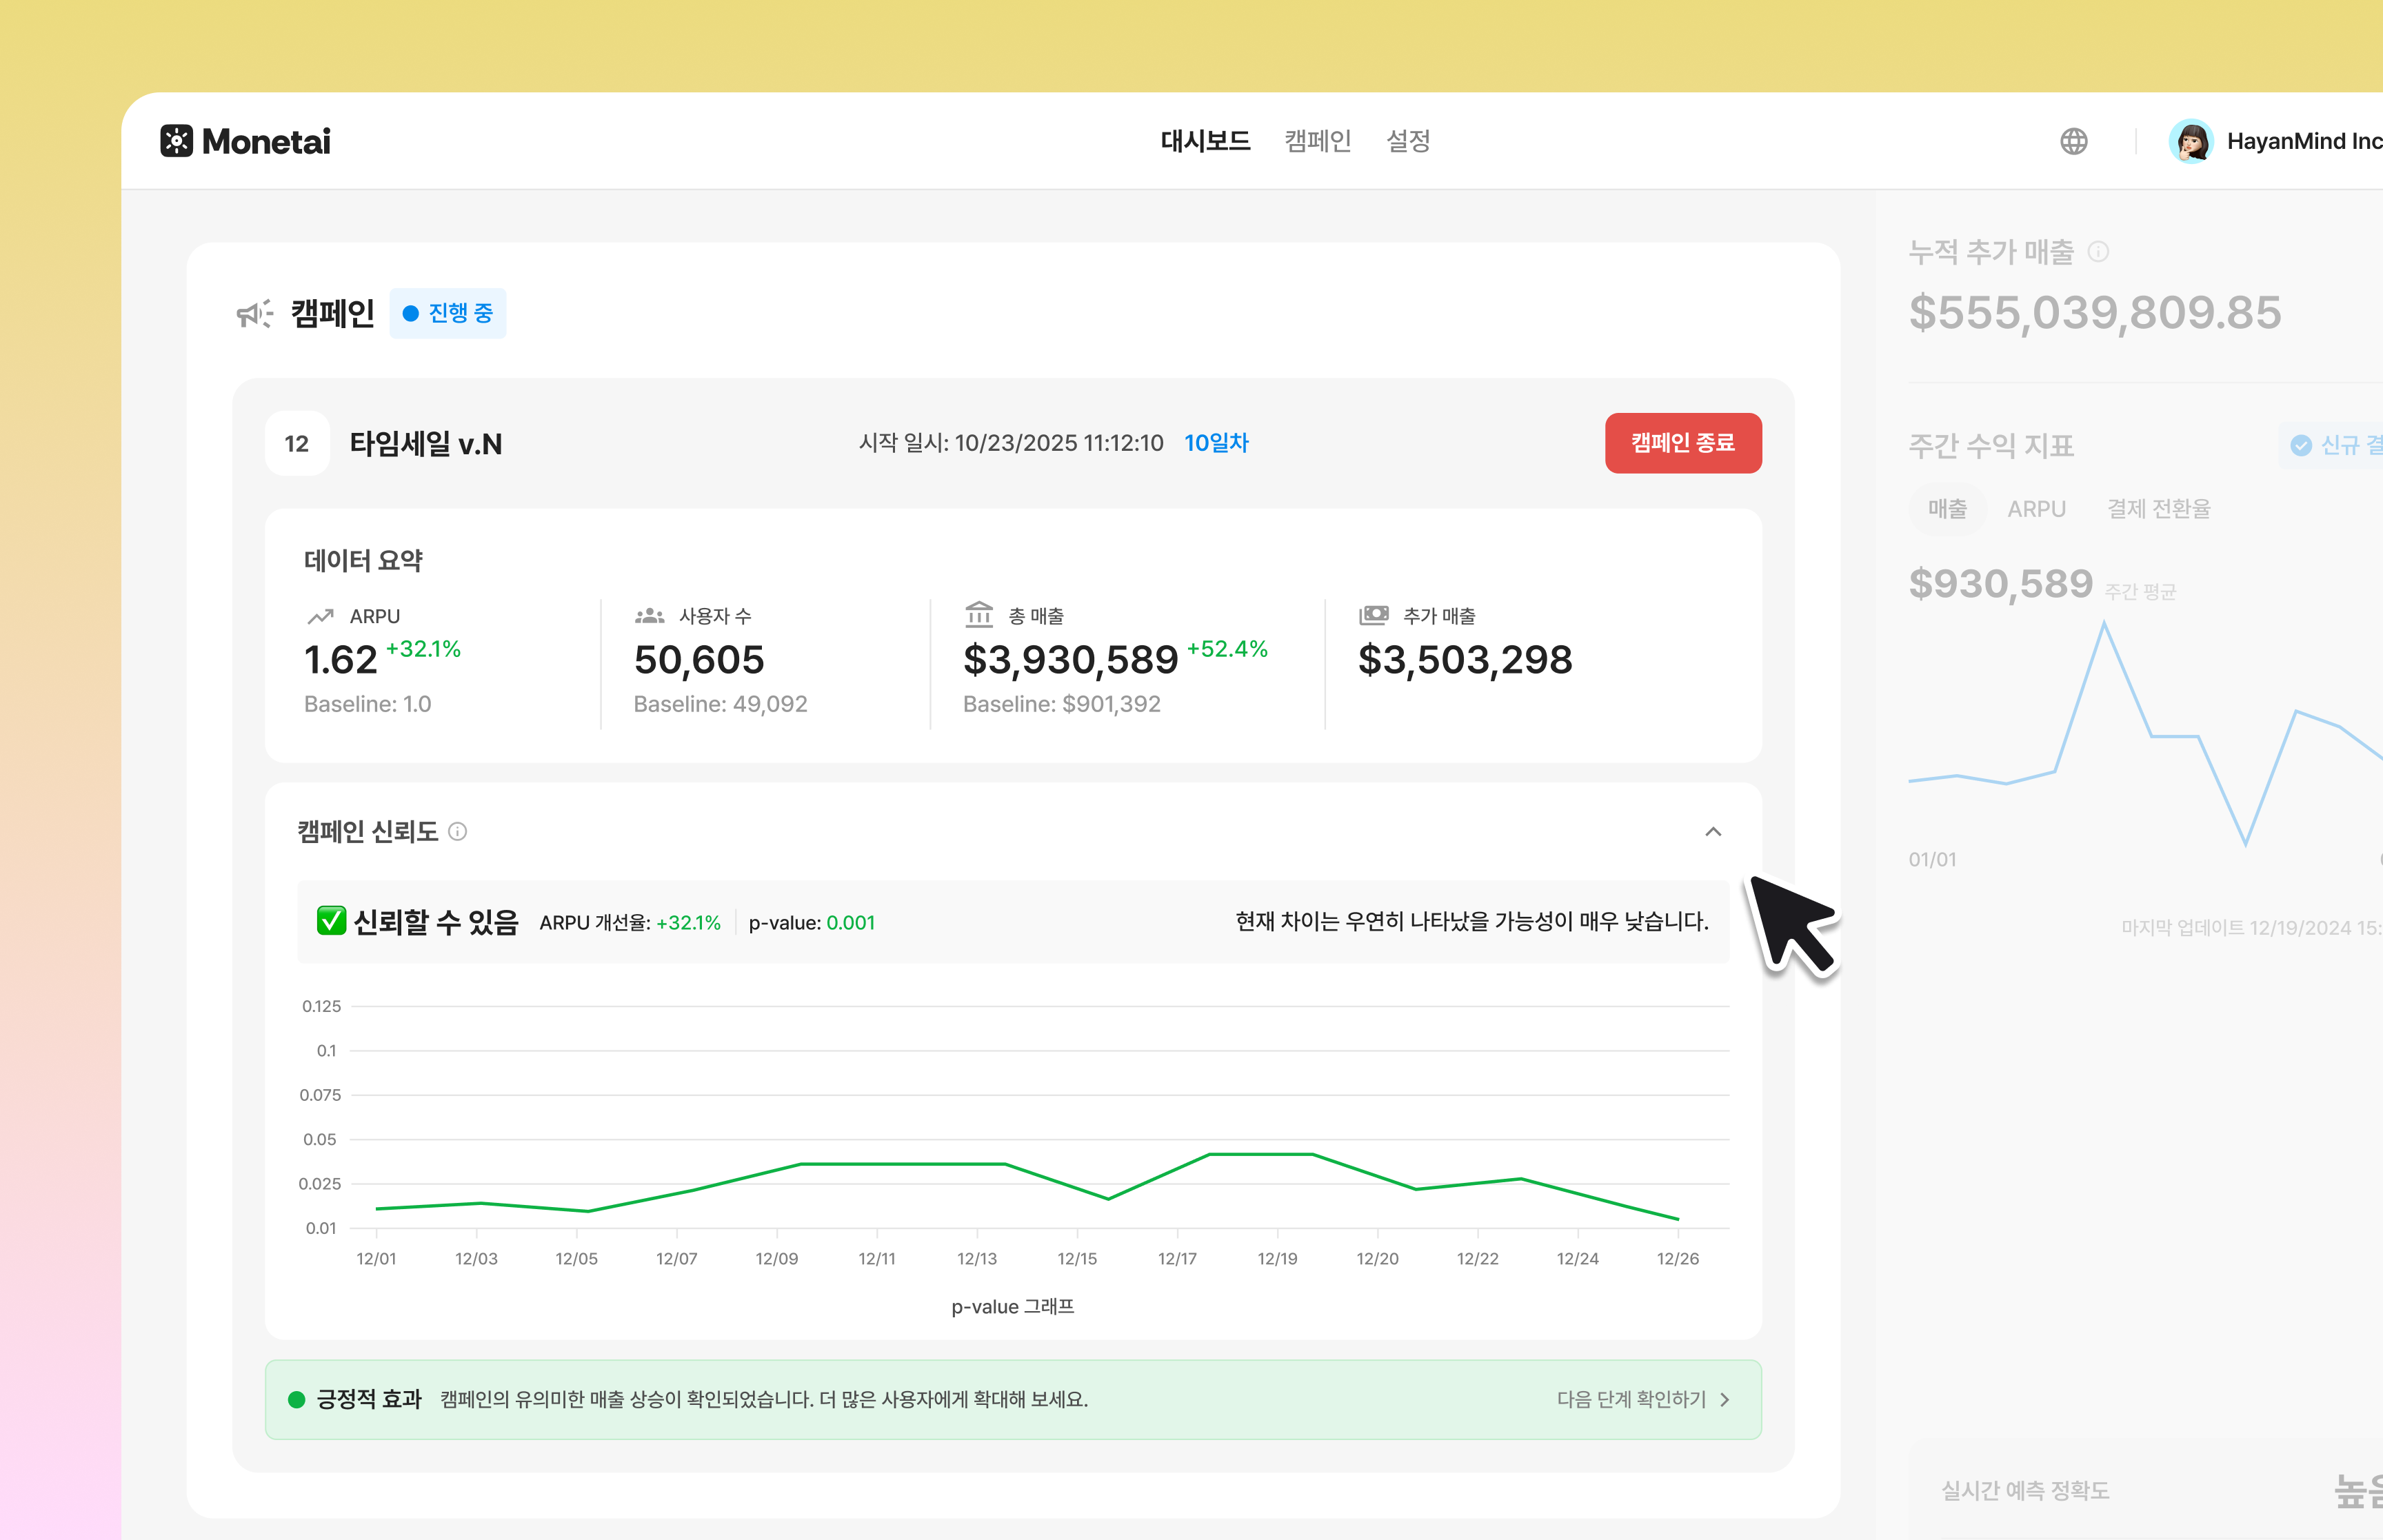Click the ARPU trend arrow icon
The width and height of the screenshot is (2383, 1540).
coord(320,616)
